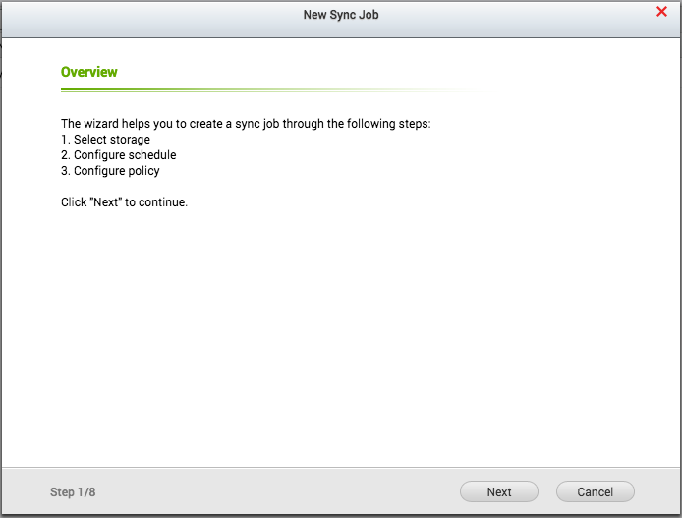Click the word "policy" in step three
The width and height of the screenshot is (682, 518).
click(143, 171)
